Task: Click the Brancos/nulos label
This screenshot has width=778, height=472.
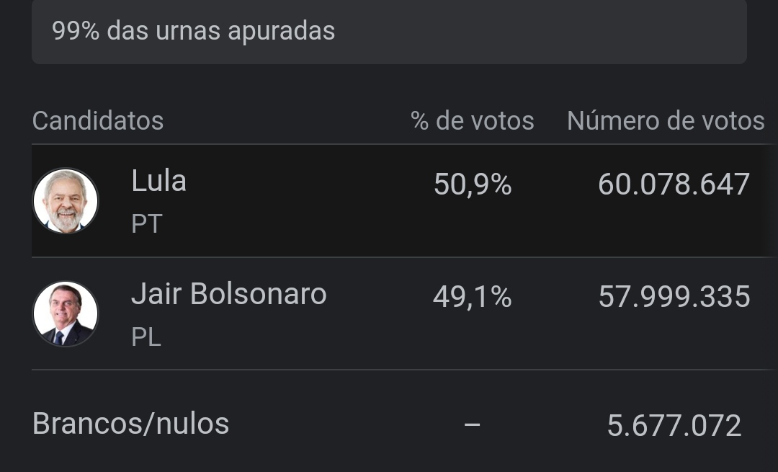Action: coord(130,424)
